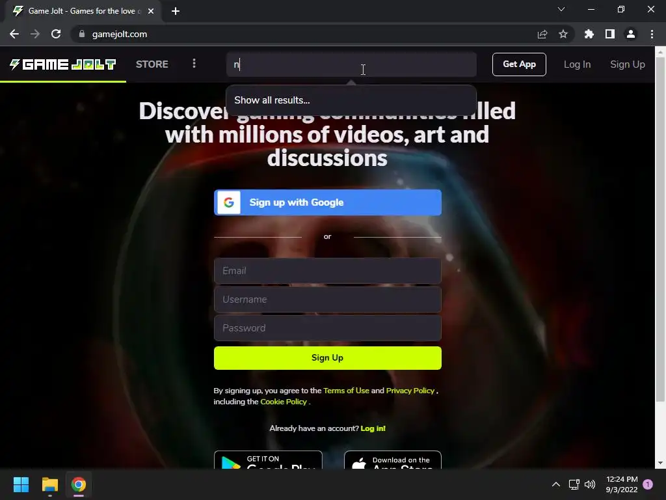Click the scrollbar up arrow
The width and height of the screenshot is (666, 500).
click(x=660, y=51)
